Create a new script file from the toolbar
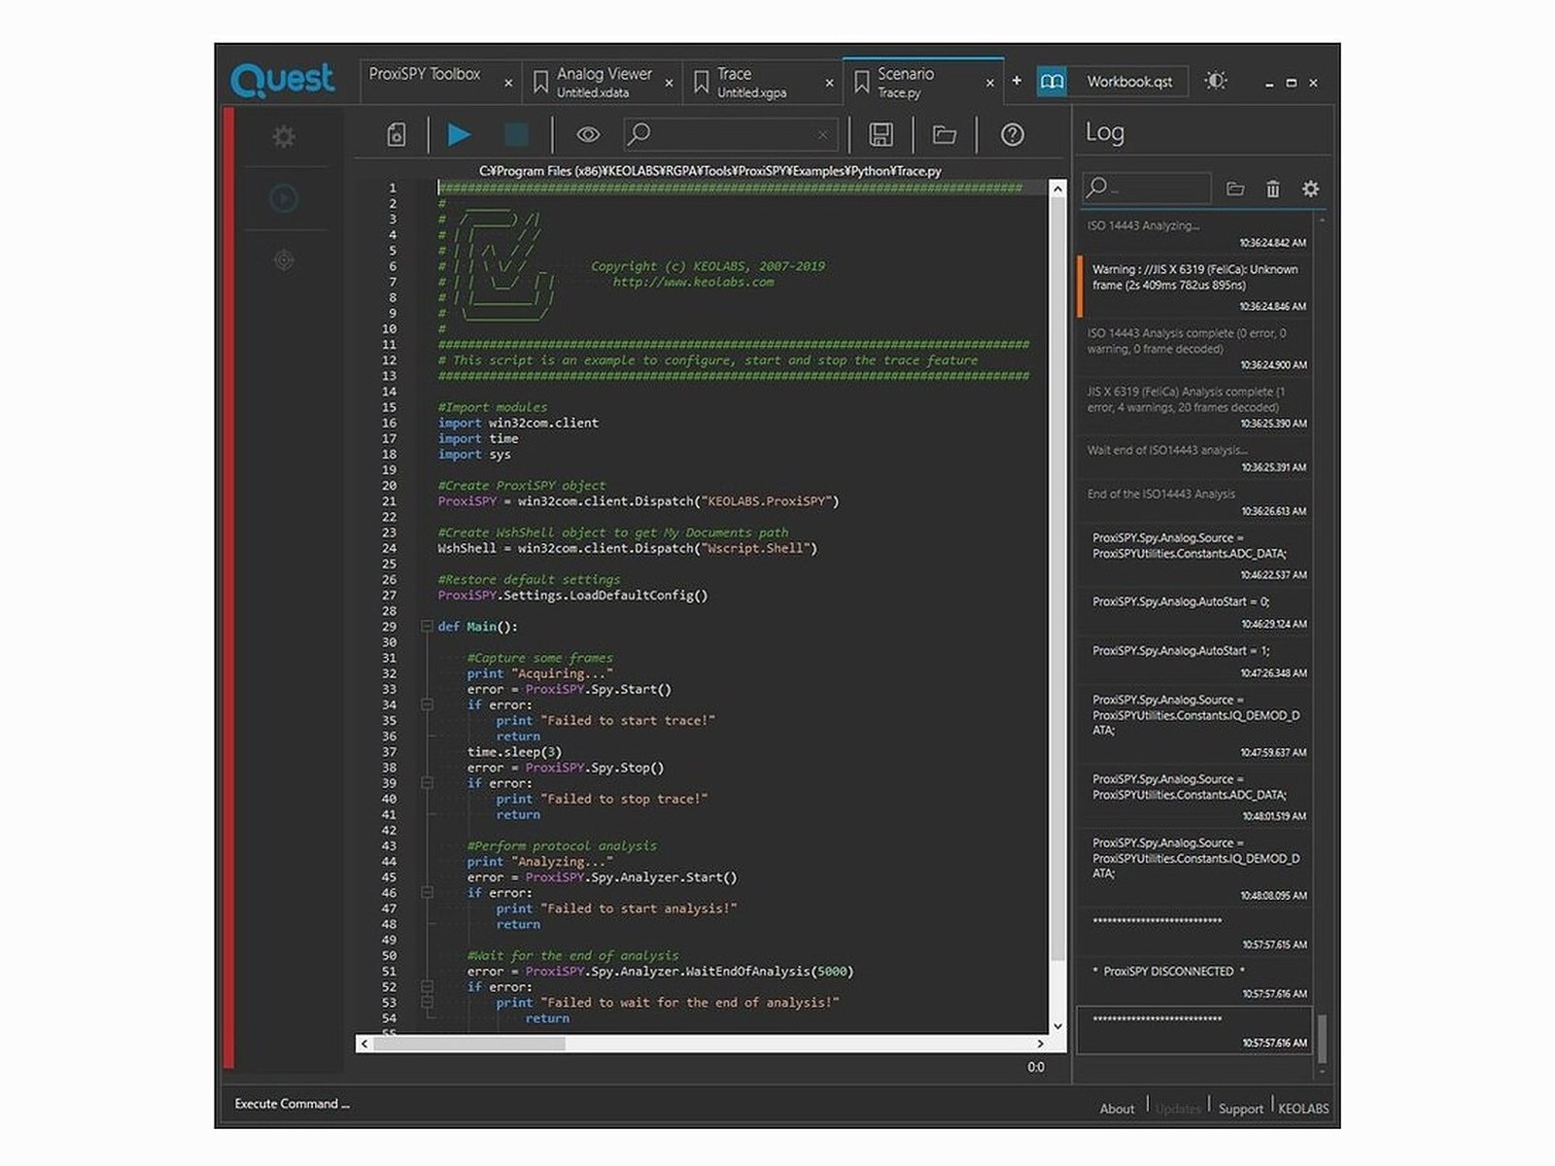The image size is (1555, 1166). point(397,134)
